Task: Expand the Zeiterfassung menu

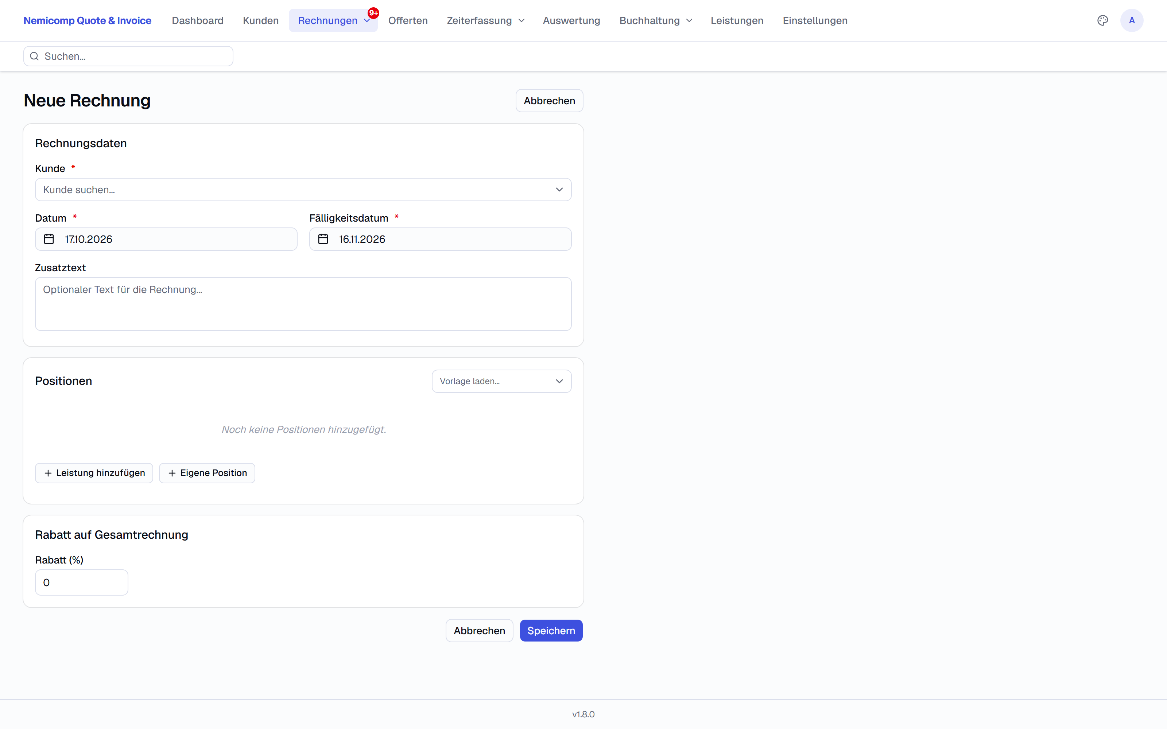Action: [x=485, y=20]
